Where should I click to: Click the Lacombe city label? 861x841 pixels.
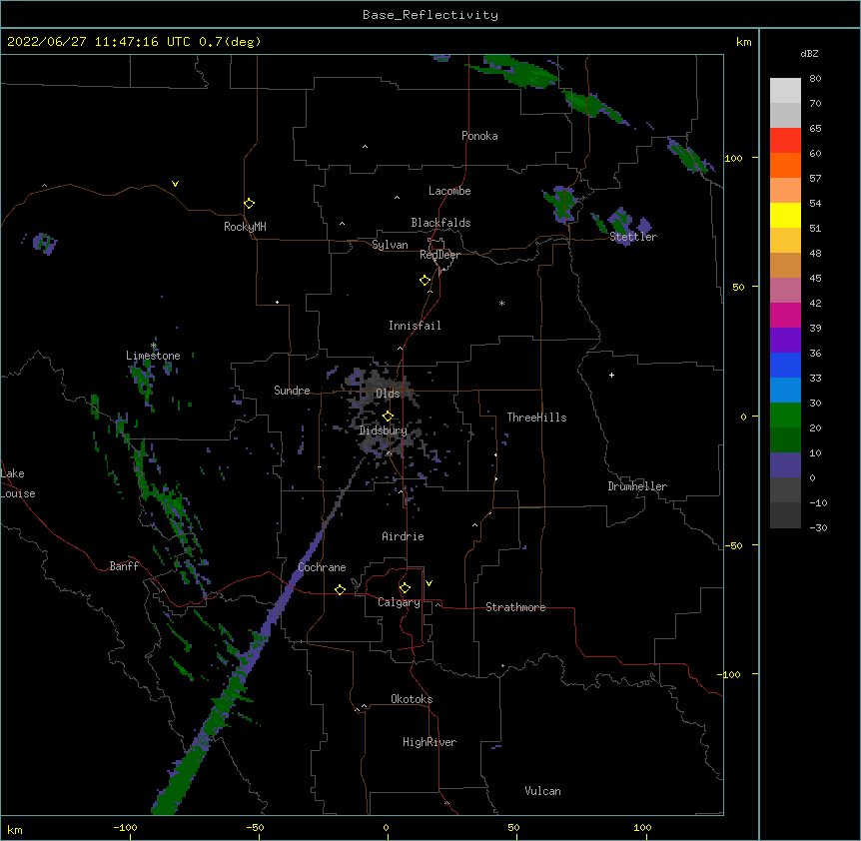[x=449, y=191]
